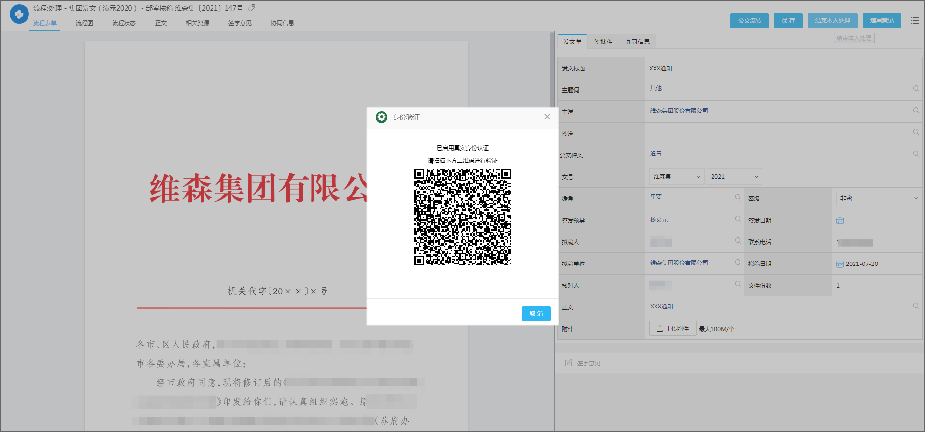
Task: Click the 身份验证 dialog logo icon
Action: pyautogui.click(x=382, y=117)
